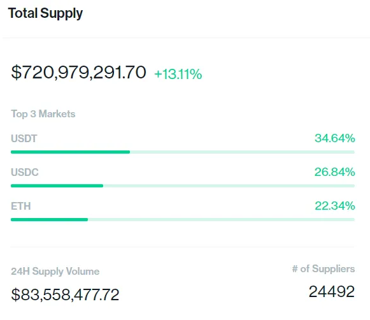The width and height of the screenshot is (370, 320).
Task: Click the ETH 22.34% share value
Action: pos(335,206)
